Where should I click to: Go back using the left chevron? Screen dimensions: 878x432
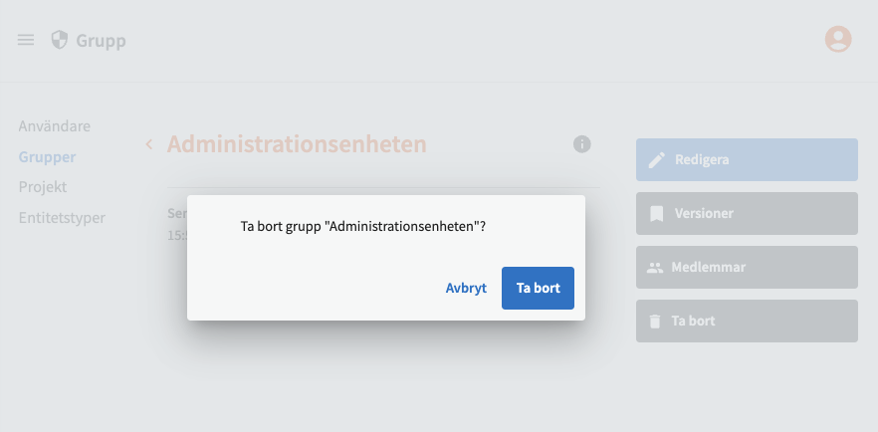pyautogui.click(x=148, y=144)
